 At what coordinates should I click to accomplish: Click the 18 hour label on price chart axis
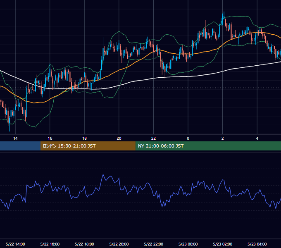point(84,138)
